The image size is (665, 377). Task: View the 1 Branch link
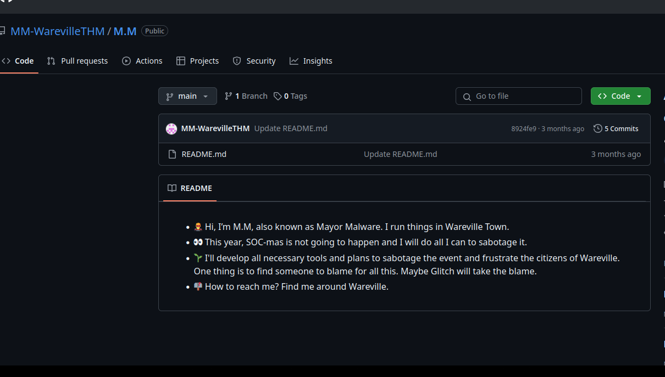click(x=246, y=96)
